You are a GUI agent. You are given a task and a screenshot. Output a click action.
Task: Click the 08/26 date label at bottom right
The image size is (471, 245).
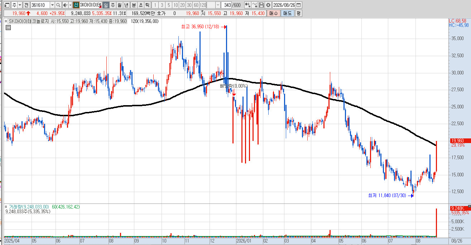coord(457,241)
